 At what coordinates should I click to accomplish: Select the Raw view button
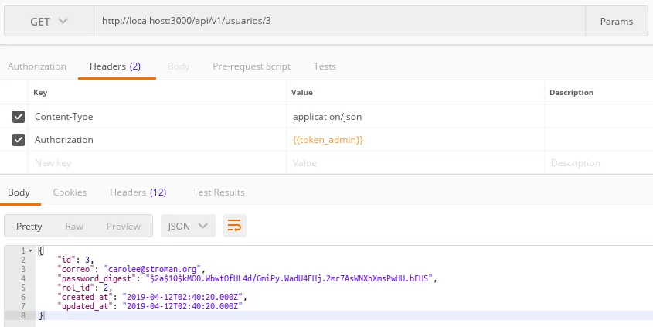[x=74, y=227]
